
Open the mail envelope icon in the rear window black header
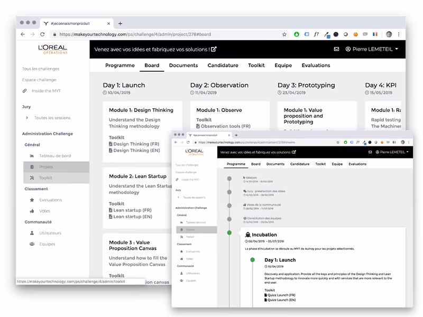336,49
